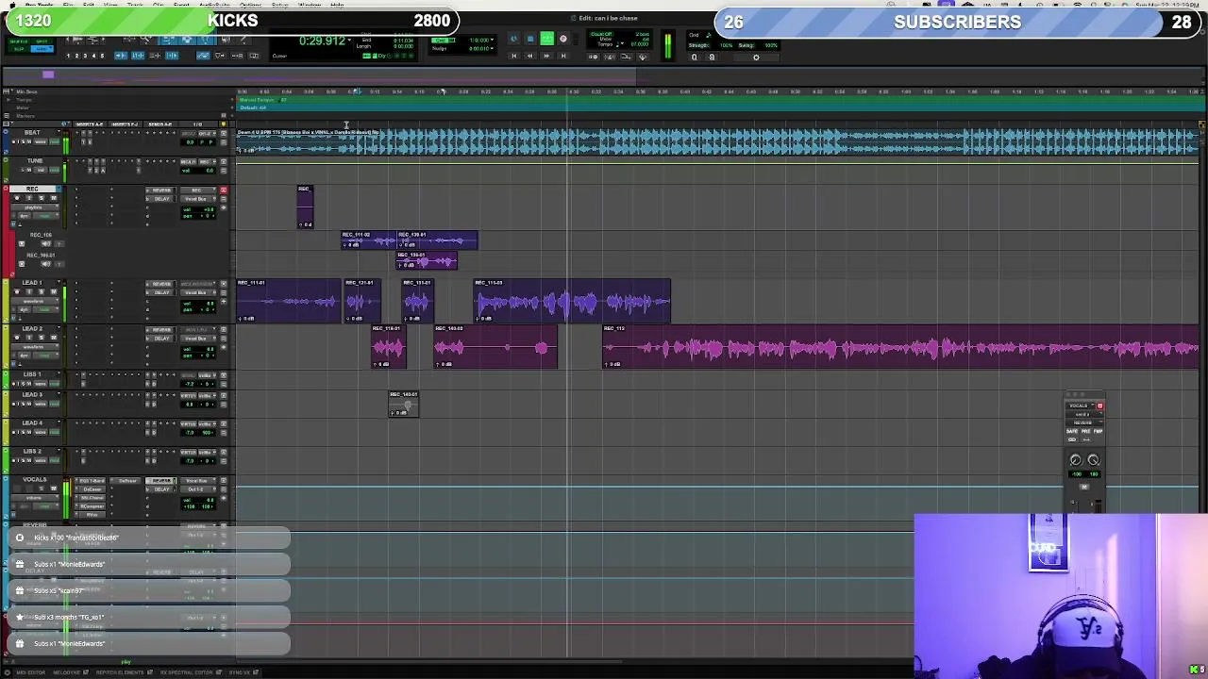
Task: Toggle input monitoring on the REC track
Action: pyautogui.click(x=29, y=198)
